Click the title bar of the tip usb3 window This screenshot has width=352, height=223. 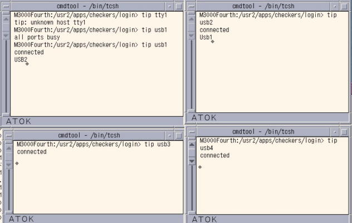tap(89, 136)
